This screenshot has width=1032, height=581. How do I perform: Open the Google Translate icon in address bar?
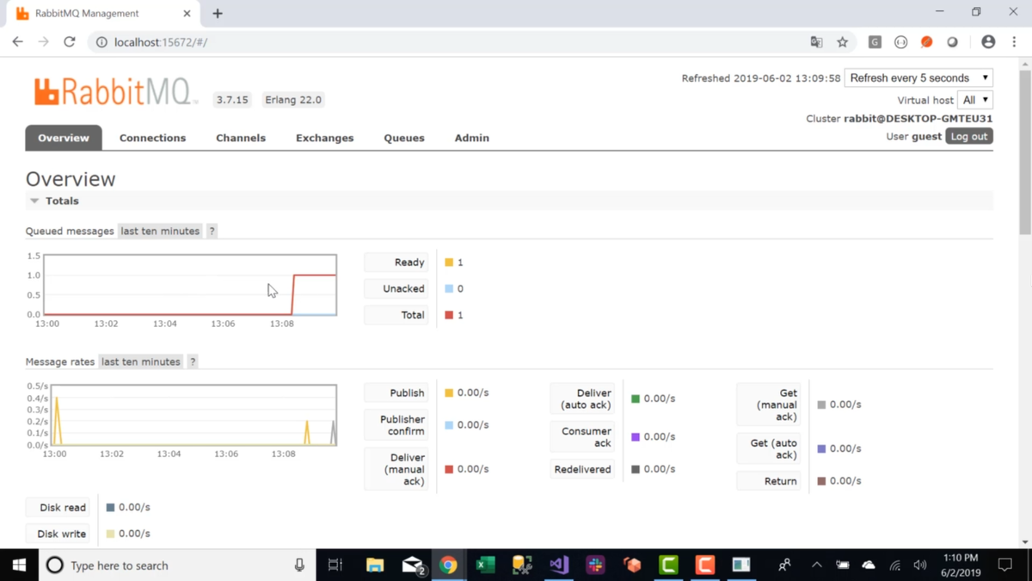[x=816, y=41]
